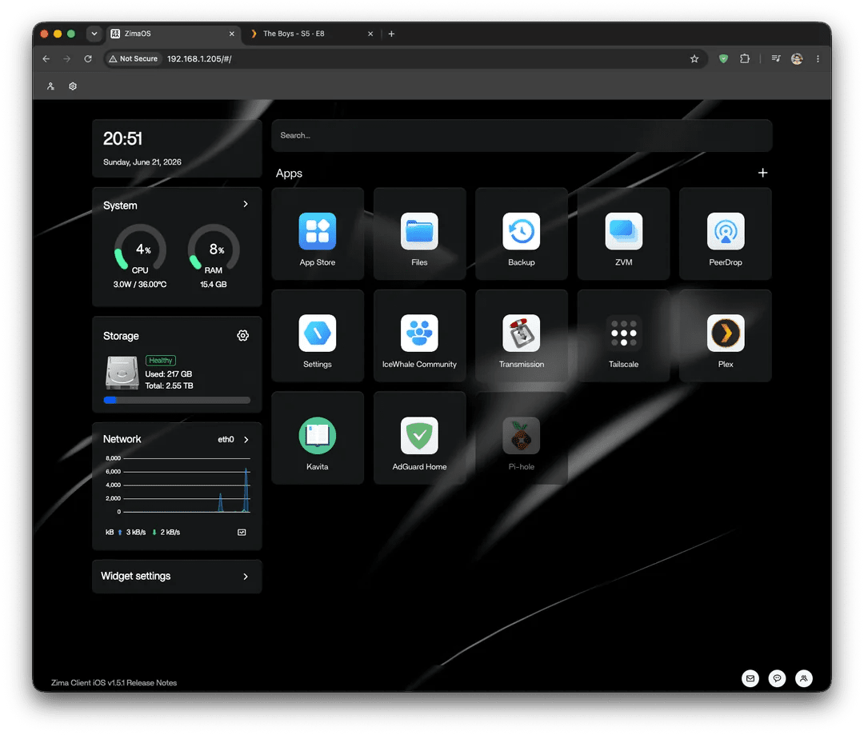Click the eth0 interface label

point(226,440)
